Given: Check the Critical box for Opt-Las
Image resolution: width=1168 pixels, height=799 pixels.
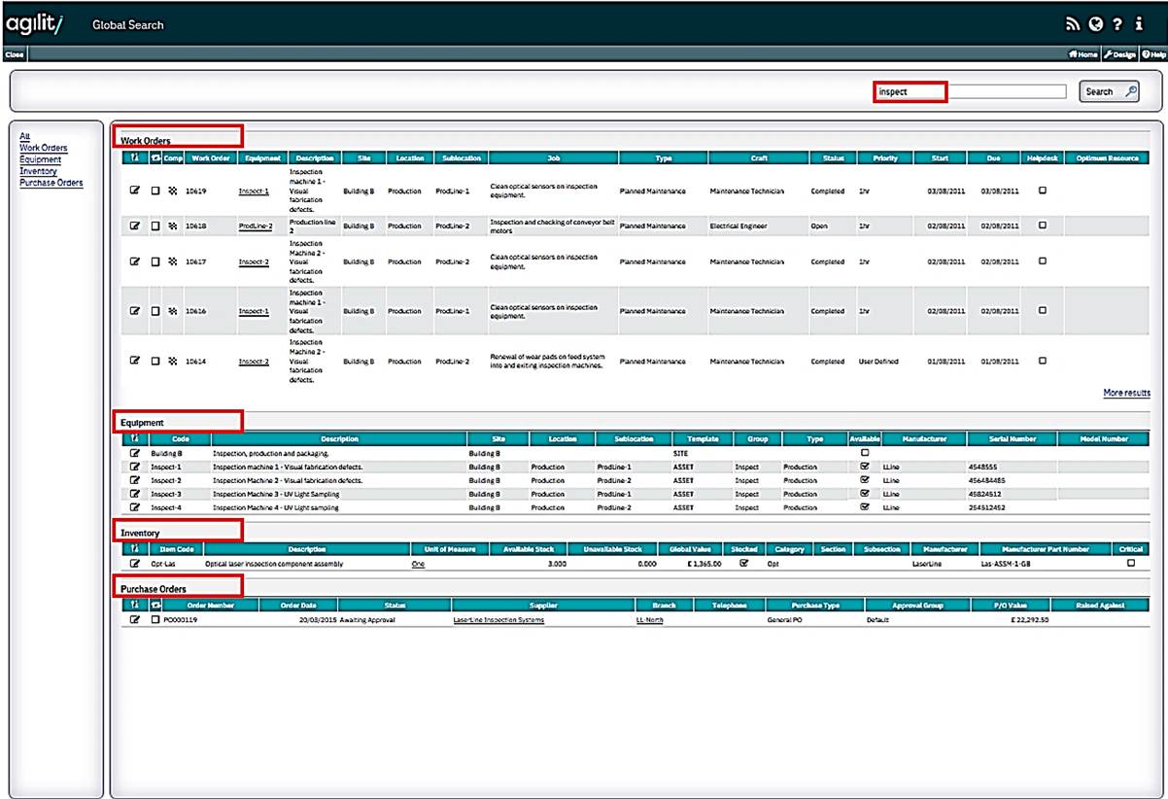Looking at the screenshot, I should point(1130,563).
